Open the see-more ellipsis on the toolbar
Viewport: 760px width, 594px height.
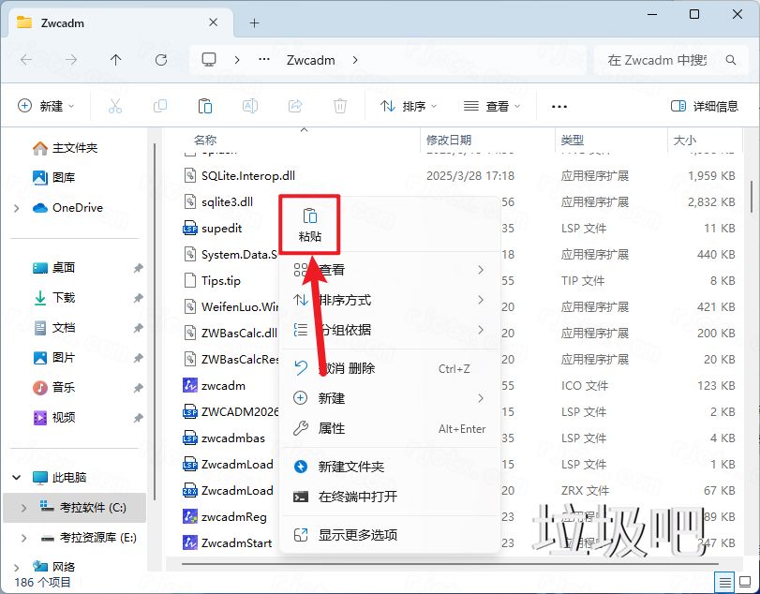[x=559, y=106]
